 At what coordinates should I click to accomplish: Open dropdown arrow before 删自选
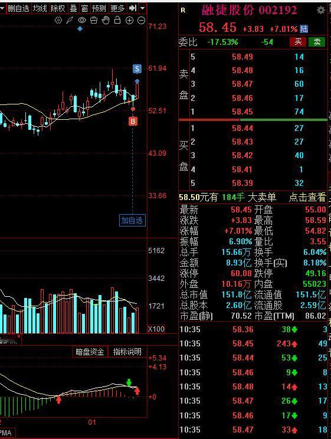coord(2,8)
